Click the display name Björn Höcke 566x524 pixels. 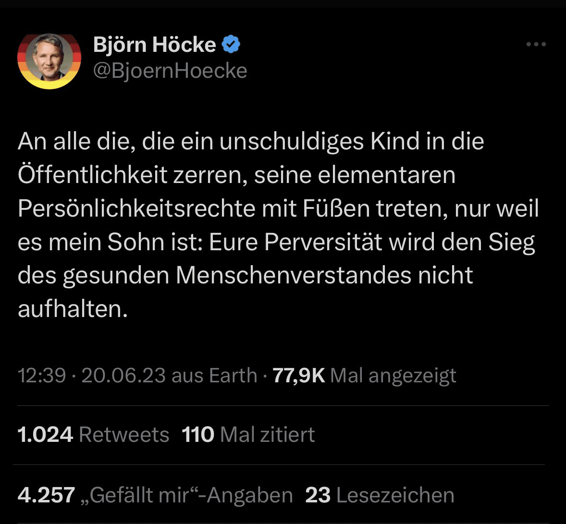pos(154,45)
